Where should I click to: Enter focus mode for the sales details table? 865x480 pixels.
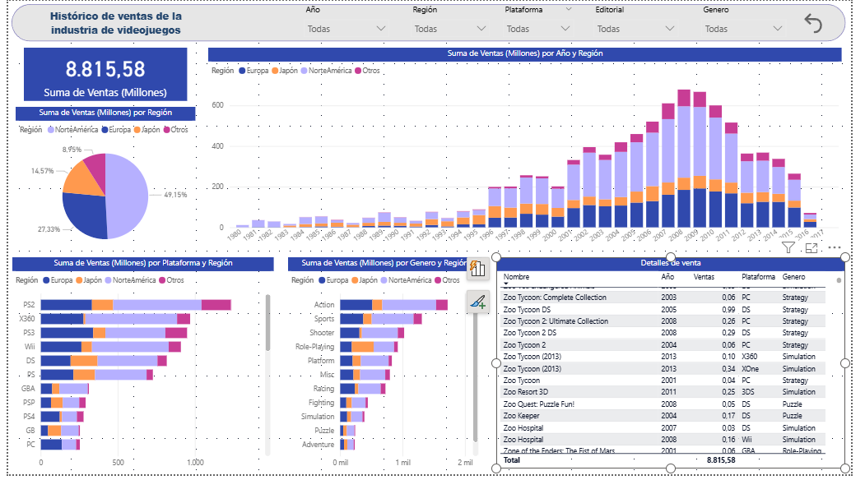[811, 247]
